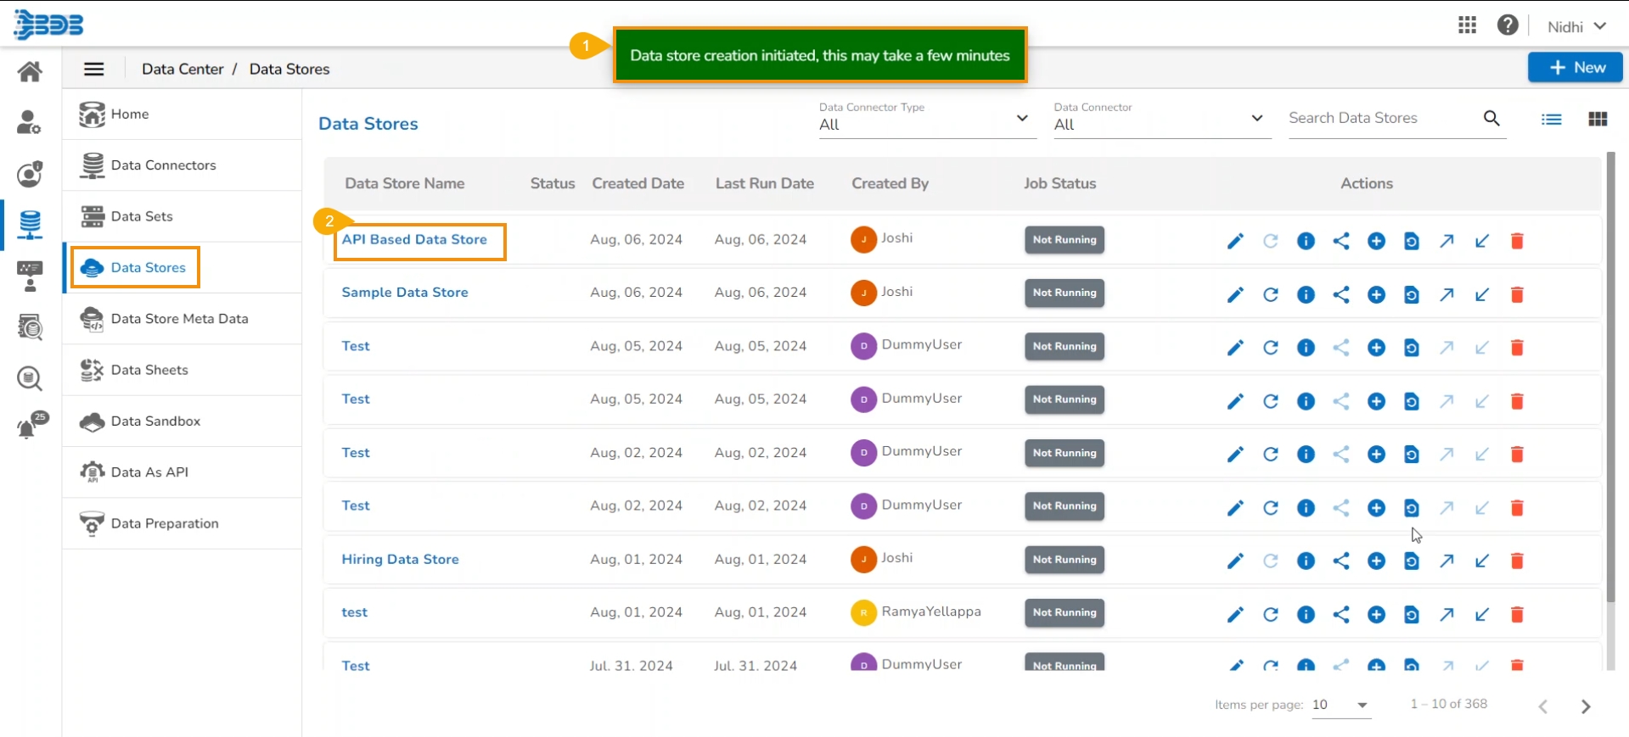Share the Sample Data Store
Viewport: 1629px width, 737px height.
pos(1341,295)
